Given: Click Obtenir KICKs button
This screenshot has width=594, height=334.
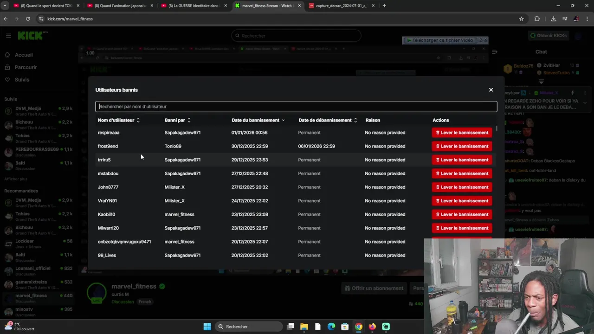Looking at the screenshot, I should point(549,36).
